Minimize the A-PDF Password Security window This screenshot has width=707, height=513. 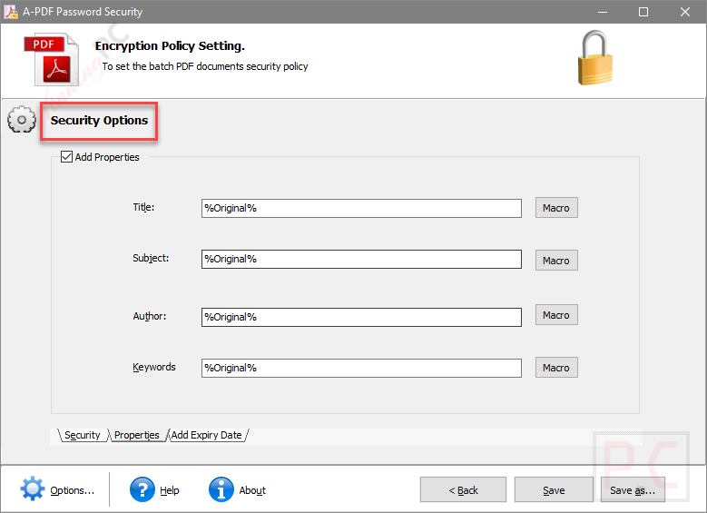pos(603,12)
